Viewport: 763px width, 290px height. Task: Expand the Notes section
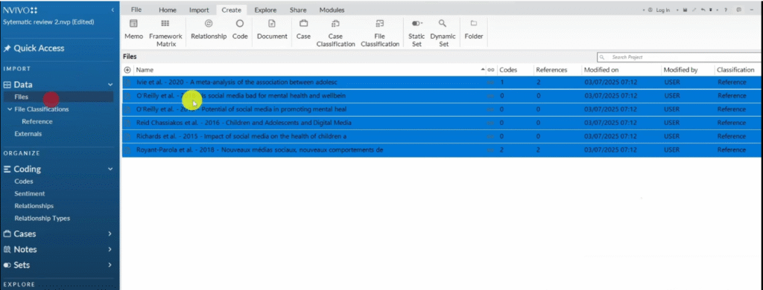110,249
